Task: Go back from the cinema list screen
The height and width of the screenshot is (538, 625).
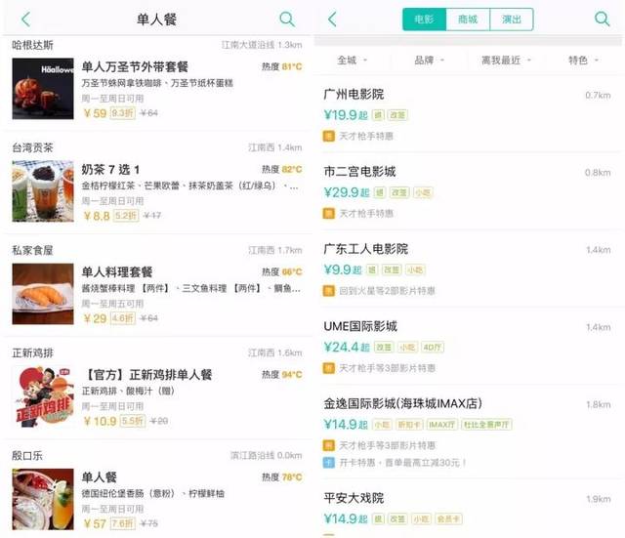Action: 332,20
